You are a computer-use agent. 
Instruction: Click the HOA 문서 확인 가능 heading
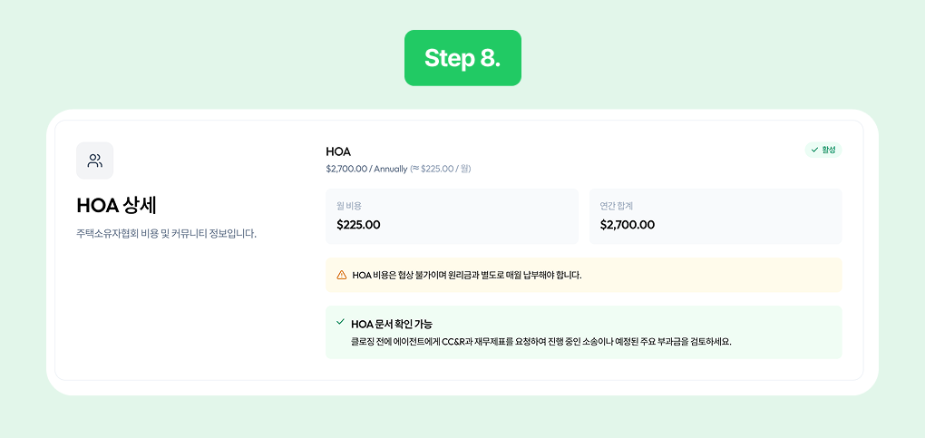click(392, 324)
